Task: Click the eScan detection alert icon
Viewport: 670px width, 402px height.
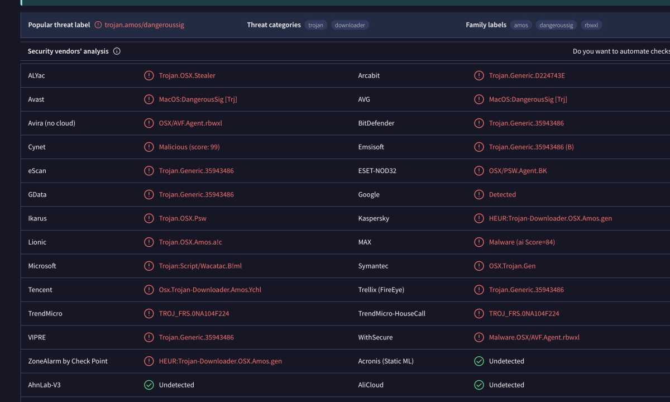Action: tap(149, 171)
